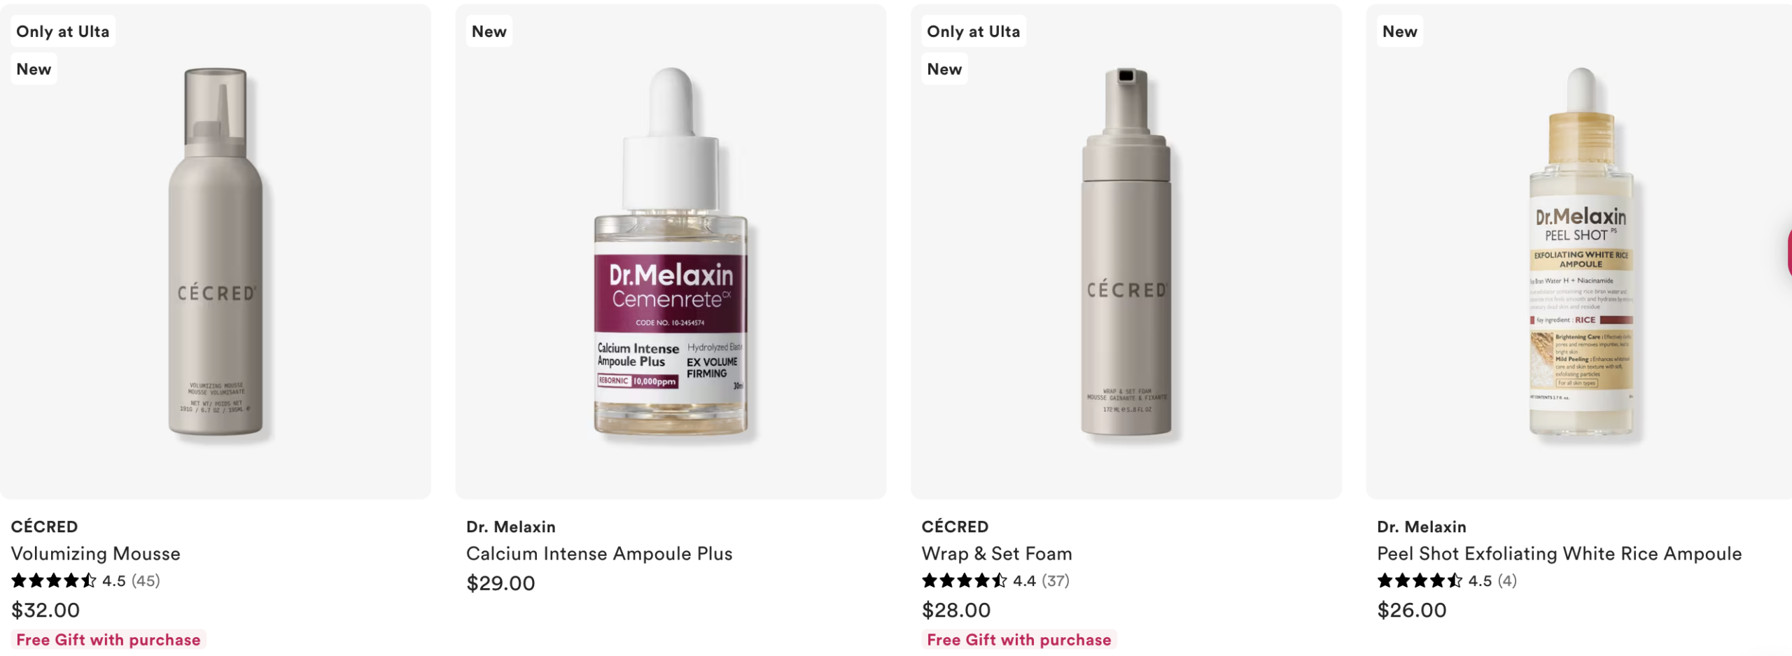Click the Only at Ulta badge on Wrap & Set Foam
Image resolution: width=1792 pixels, height=656 pixels.
(x=974, y=31)
